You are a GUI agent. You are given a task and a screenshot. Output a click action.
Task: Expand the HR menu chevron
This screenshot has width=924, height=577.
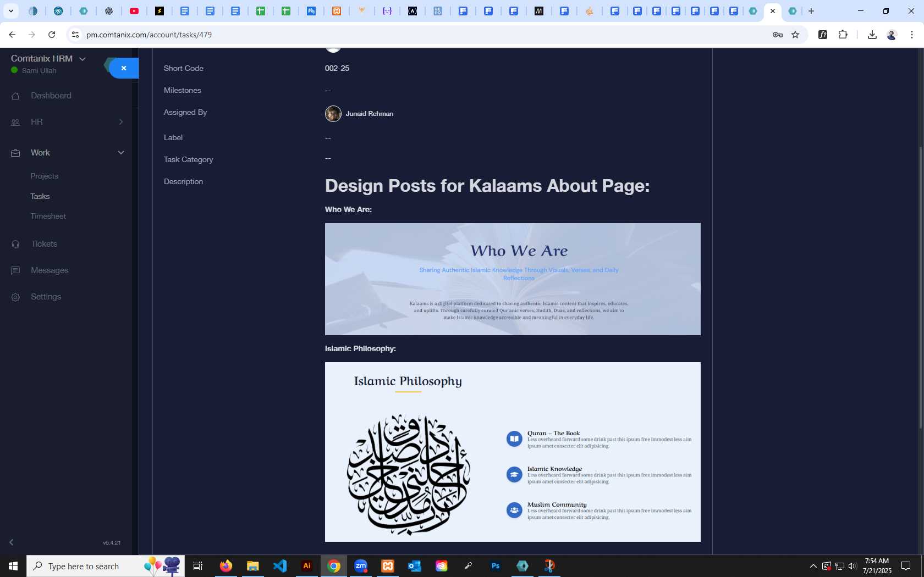coord(121,122)
